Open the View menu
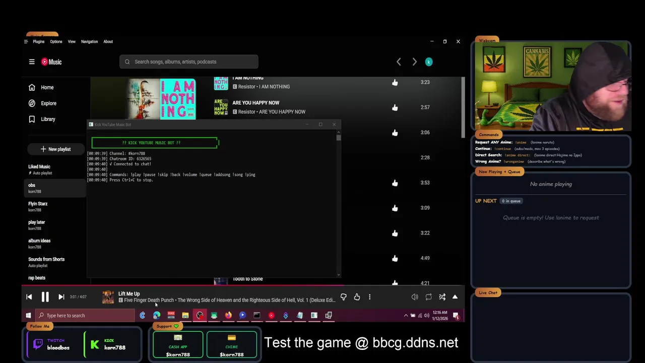The height and width of the screenshot is (363, 645). (72, 41)
